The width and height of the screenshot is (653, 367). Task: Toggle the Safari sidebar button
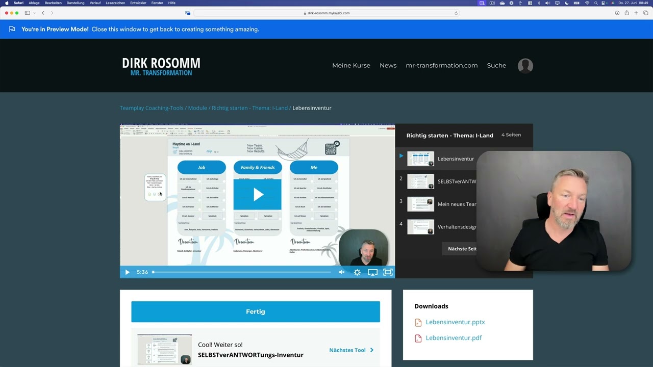[x=27, y=13]
